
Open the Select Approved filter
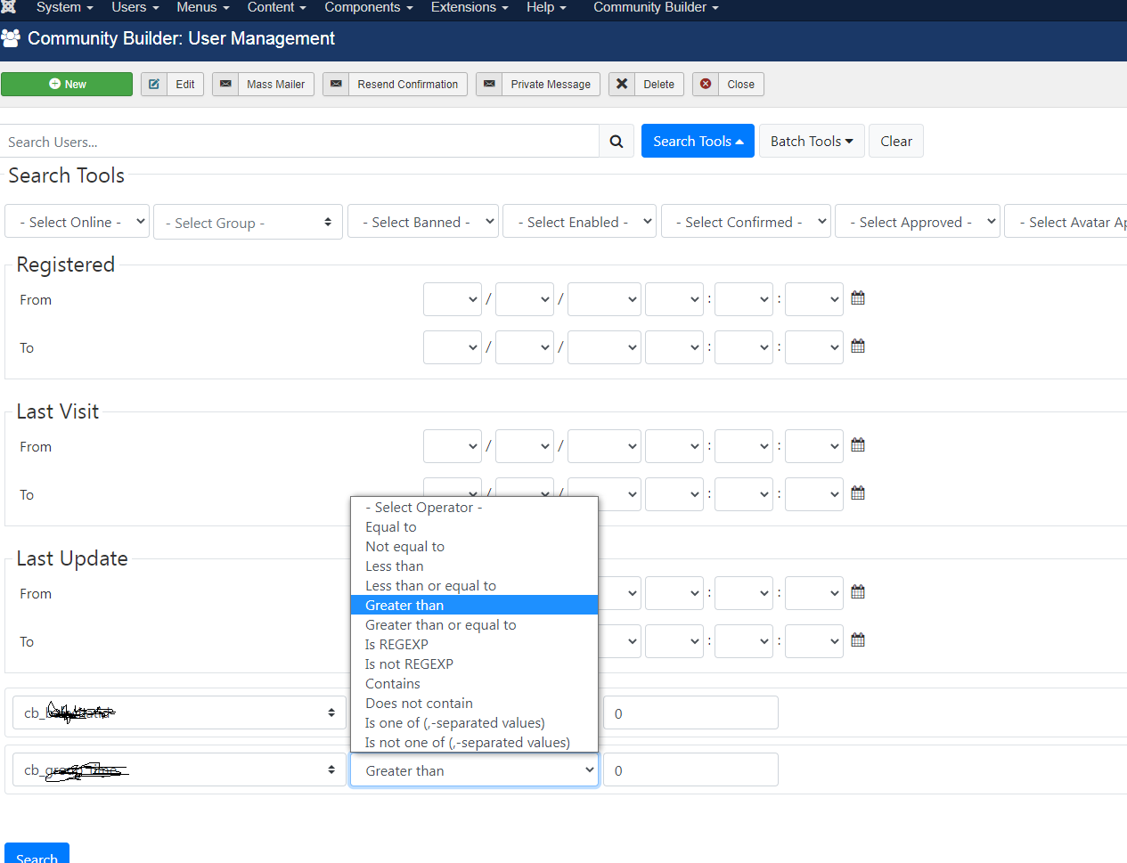[918, 222]
